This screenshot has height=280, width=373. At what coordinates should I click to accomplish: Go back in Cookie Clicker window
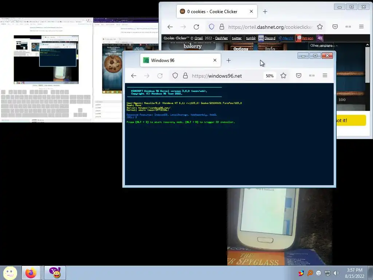point(170,27)
